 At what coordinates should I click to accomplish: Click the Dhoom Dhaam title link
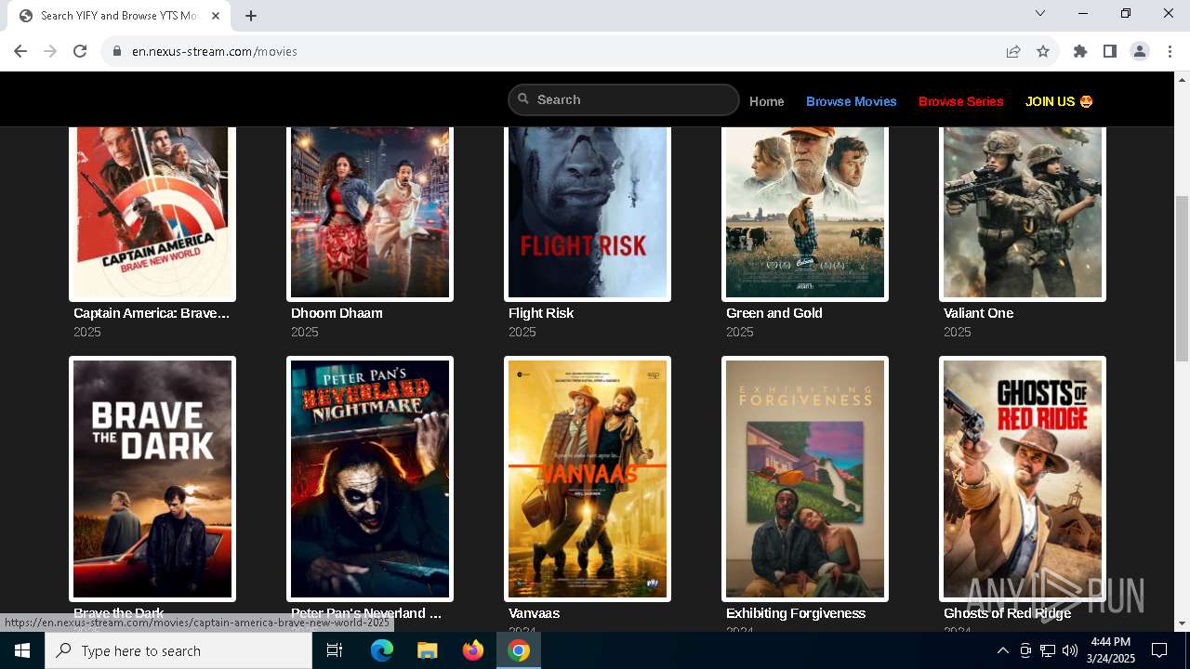coord(337,313)
